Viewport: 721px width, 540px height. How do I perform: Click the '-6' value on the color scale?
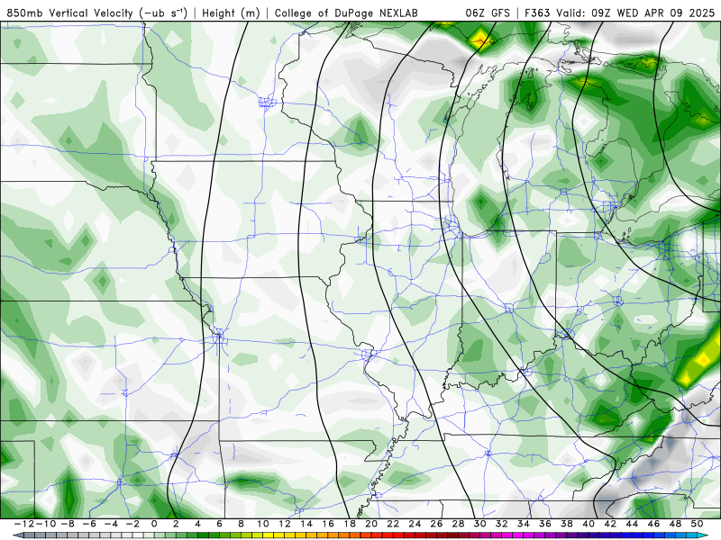(89, 524)
